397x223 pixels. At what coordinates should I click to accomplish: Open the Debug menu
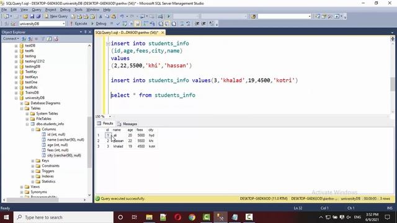pyautogui.click(x=65, y=10)
